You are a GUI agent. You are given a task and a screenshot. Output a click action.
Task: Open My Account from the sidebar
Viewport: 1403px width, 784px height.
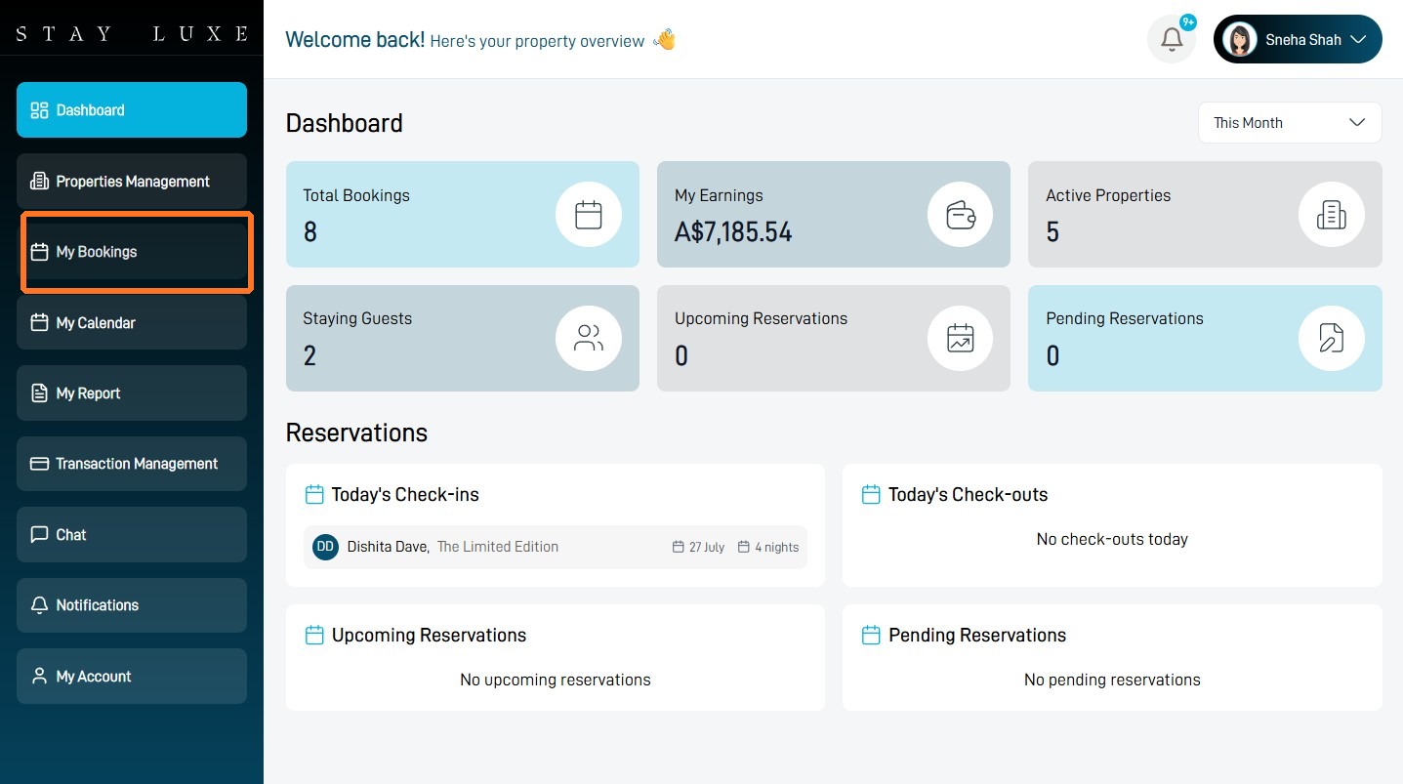[132, 676]
